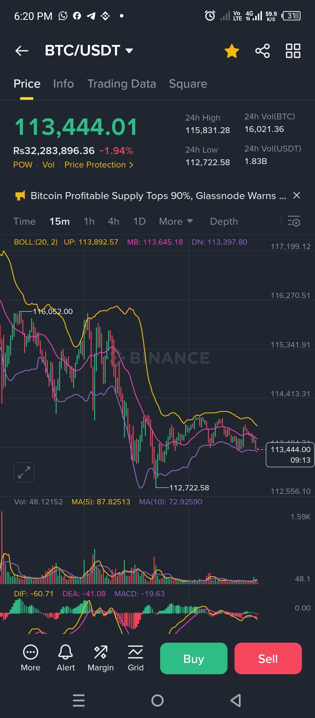Image resolution: width=315 pixels, height=718 pixels.
Task: Select the 15m chart interval
Action: (x=60, y=222)
